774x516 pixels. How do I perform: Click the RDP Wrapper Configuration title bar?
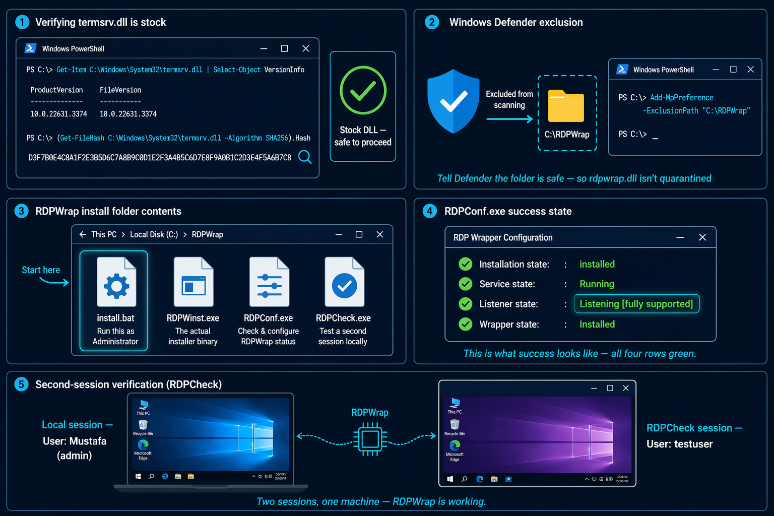580,237
